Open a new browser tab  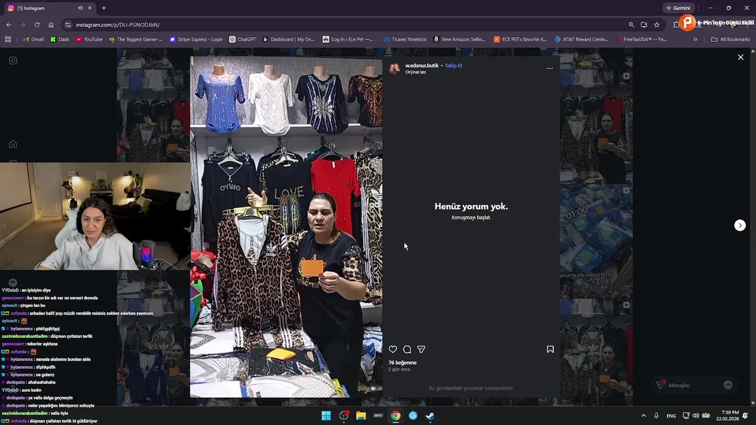coord(104,8)
